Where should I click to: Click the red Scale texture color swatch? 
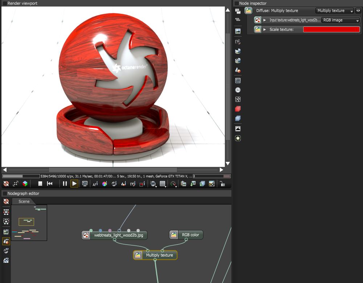click(x=331, y=29)
